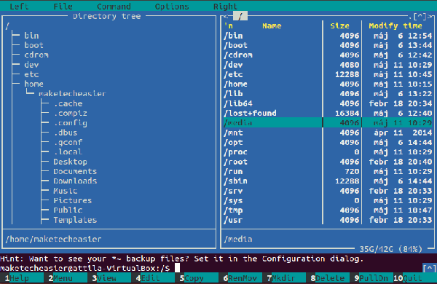Select /usr in the right panel
This screenshot has width=437, height=284.
click(328, 220)
